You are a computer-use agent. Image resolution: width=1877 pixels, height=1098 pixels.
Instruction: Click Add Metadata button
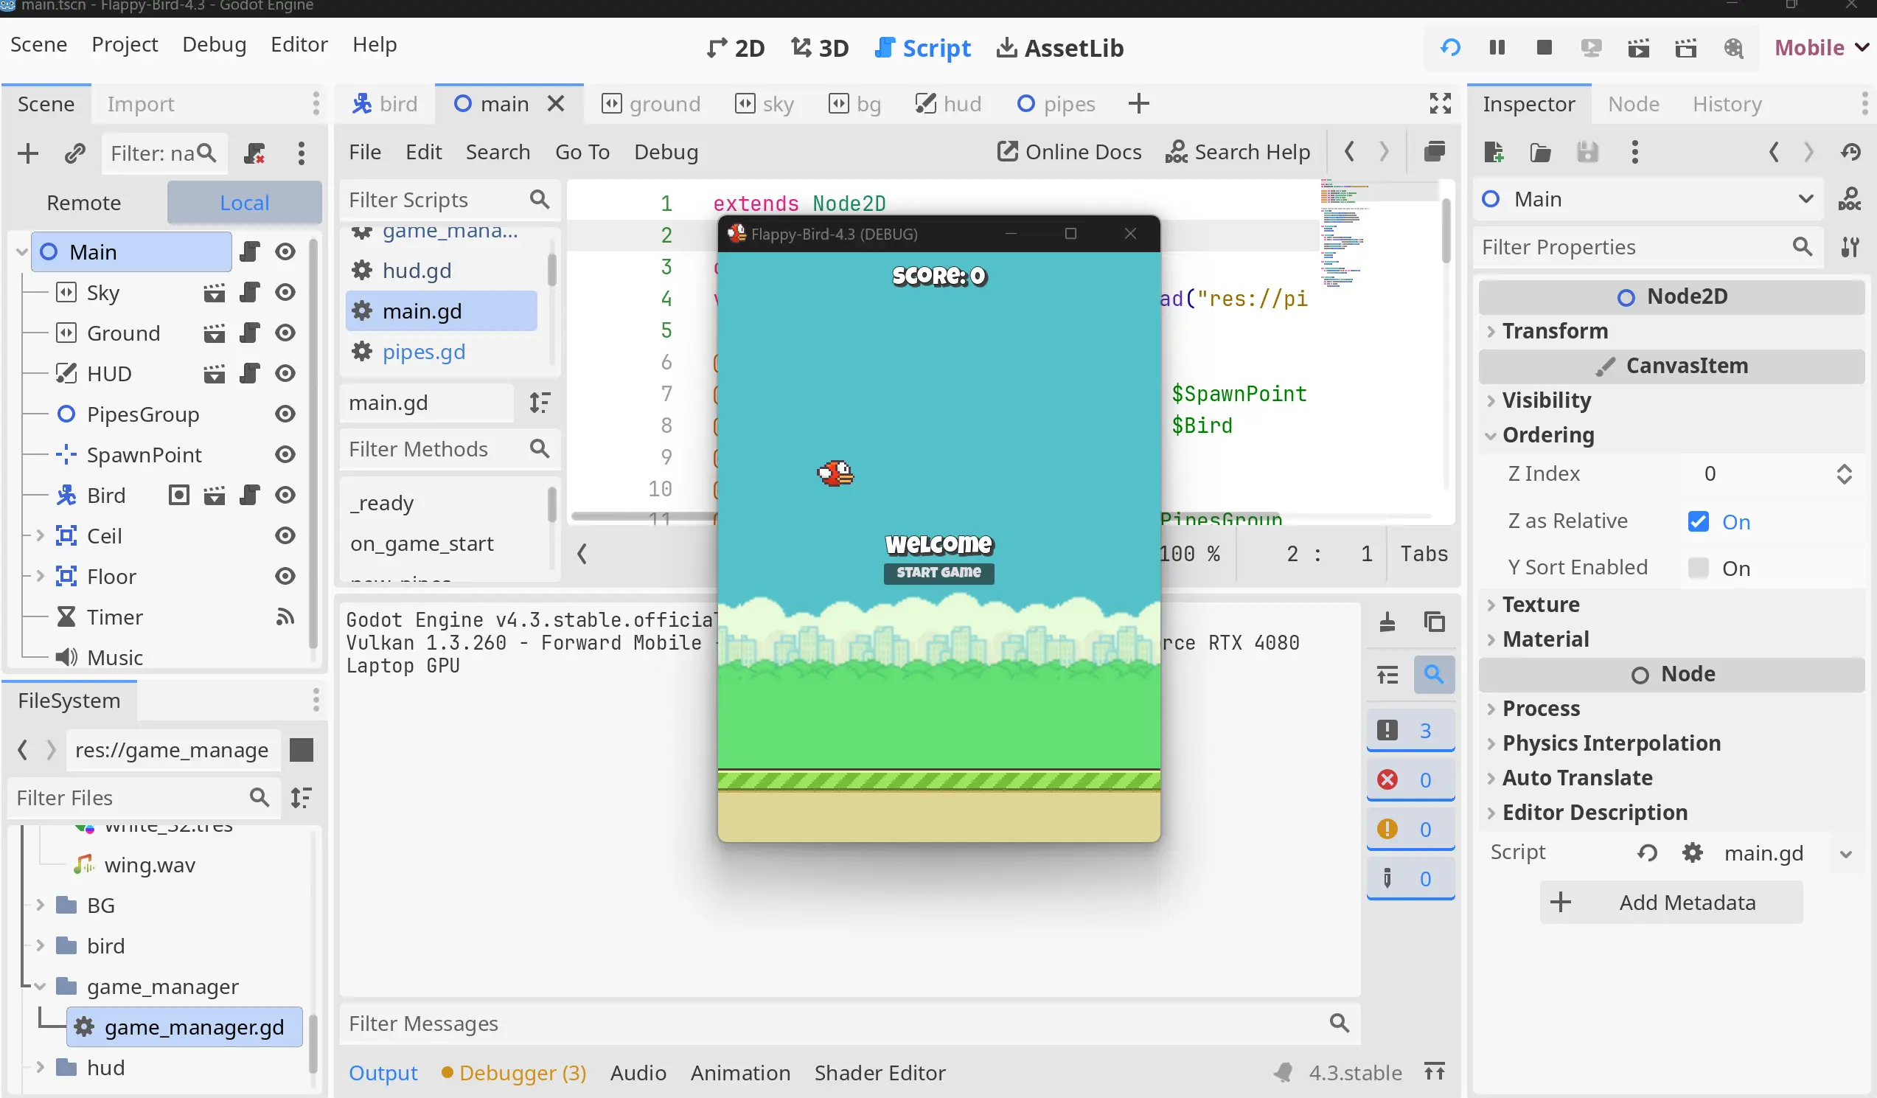click(1671, 903)
